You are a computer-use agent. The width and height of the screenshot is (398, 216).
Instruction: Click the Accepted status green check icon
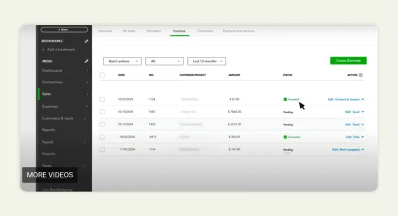coord(285,99)
